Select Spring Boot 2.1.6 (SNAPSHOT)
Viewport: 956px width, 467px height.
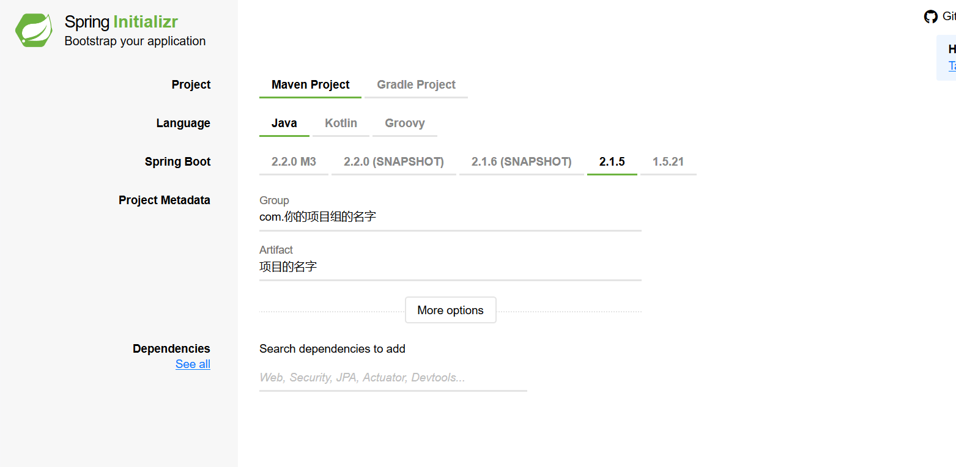[x=521, y=162]
